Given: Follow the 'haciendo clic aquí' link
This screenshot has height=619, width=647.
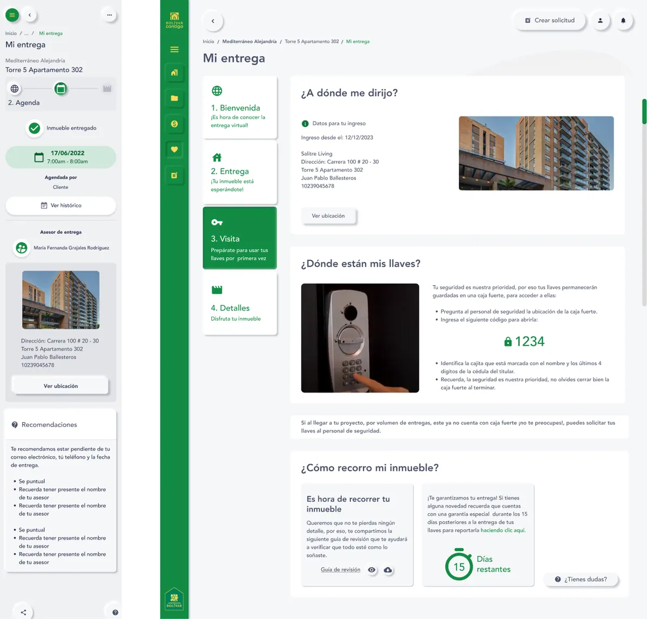Looking at the screenshot, I should click(503, 530).
